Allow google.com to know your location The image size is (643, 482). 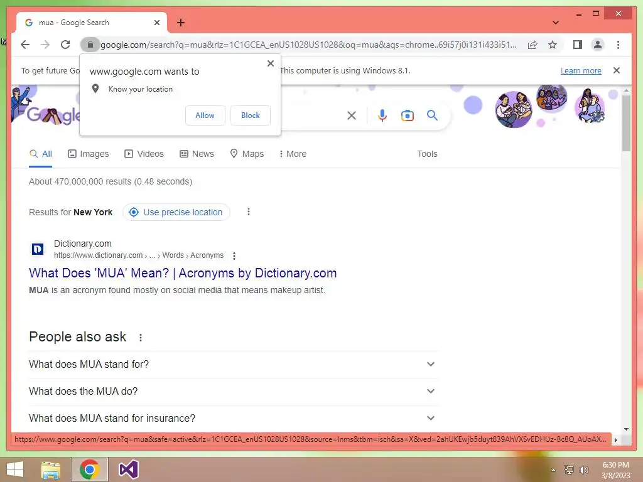205,115
